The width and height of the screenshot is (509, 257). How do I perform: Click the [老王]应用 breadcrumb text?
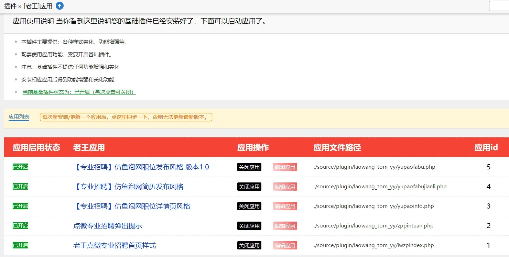tap(38, 6)
